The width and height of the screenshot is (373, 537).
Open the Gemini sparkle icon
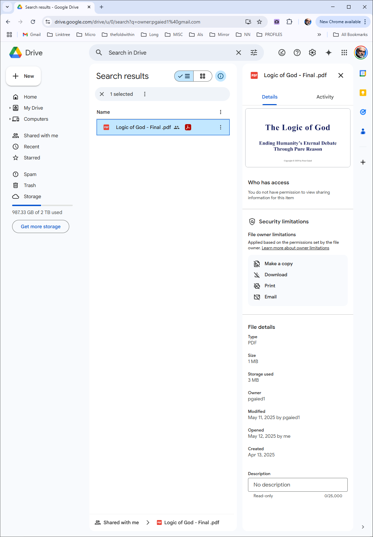(329, 53)
